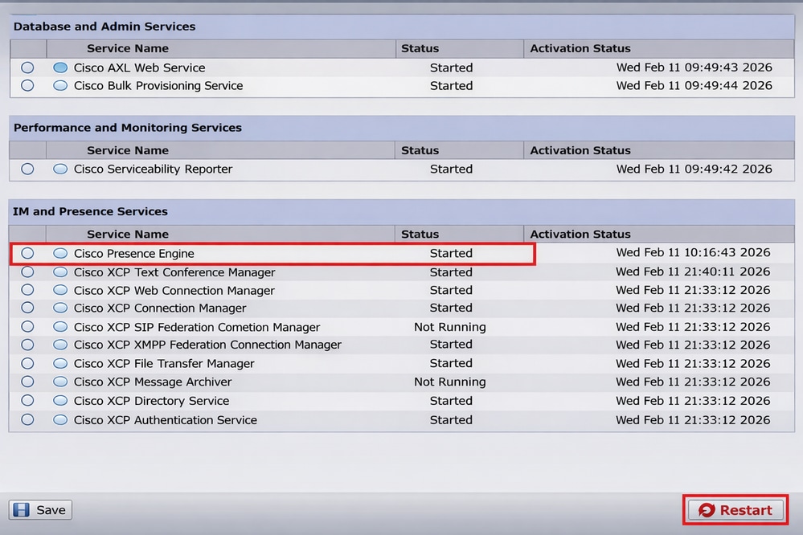Image resolution: width=803 pixels, height=535 pixels.
Task: Click the Cisco XCP Web Connection Manager name
Action: coord(174,291)
